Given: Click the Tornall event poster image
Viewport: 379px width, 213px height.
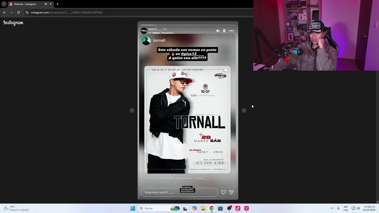Looking at the screenshot, I should 187,120.
